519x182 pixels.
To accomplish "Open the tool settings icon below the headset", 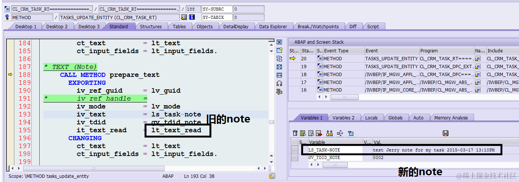I will [x=279, y=92].
